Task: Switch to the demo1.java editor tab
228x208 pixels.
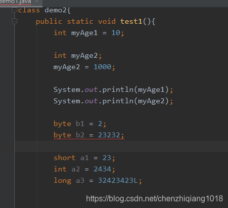Action: 16,2
